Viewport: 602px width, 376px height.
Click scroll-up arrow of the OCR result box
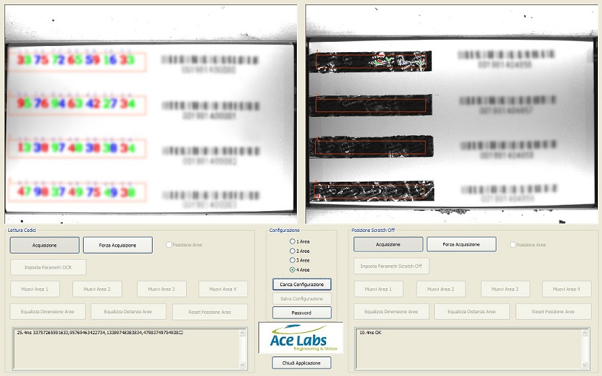tap(242, 333)
